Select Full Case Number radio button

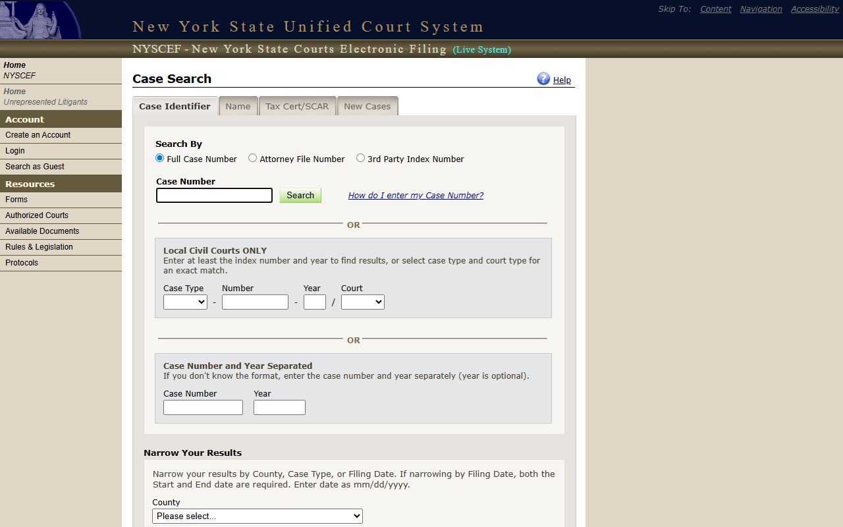[159, 158]
